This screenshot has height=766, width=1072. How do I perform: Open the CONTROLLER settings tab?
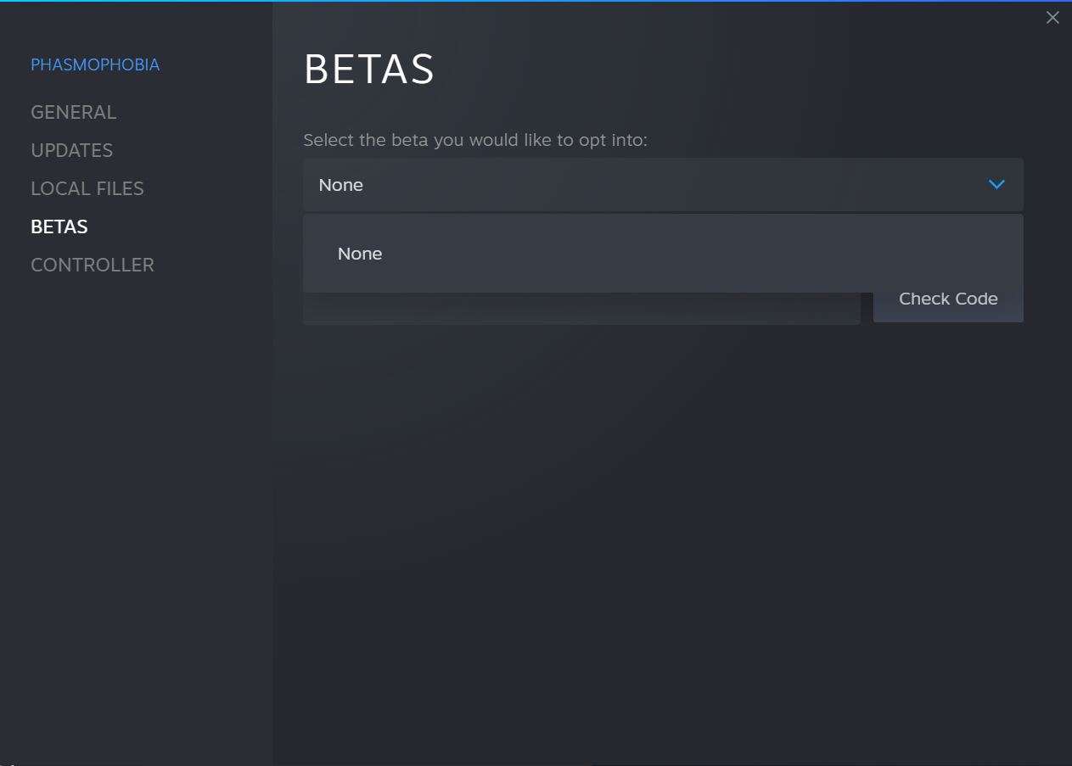[92, 265]
